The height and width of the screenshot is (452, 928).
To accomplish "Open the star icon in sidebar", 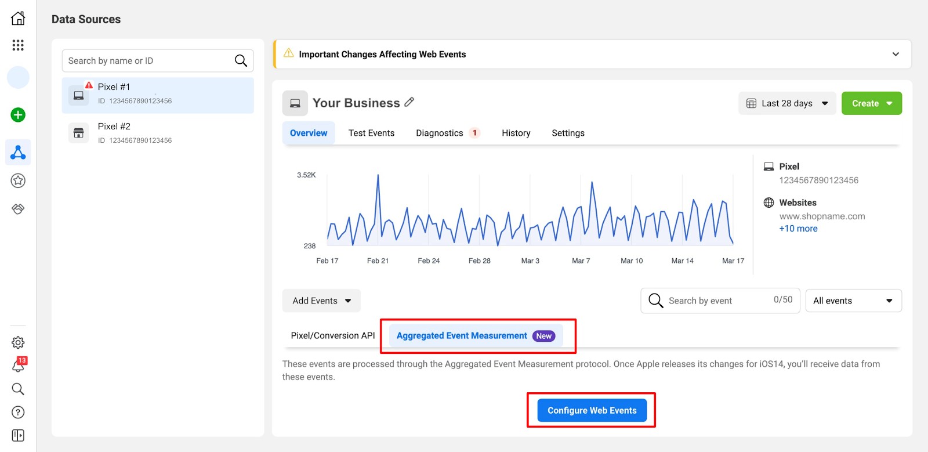I will tap(18, 180).
